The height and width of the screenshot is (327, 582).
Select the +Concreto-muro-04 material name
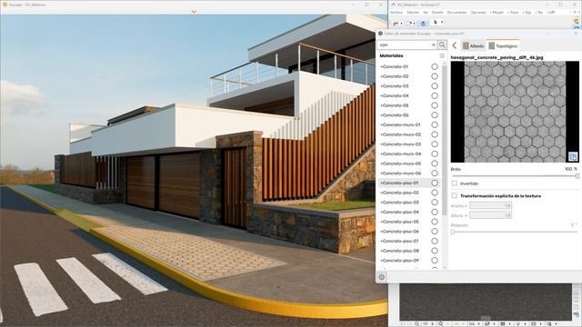[400, 154]
